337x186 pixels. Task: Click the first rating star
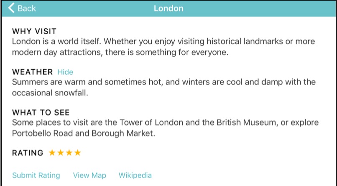pos(52,153)
